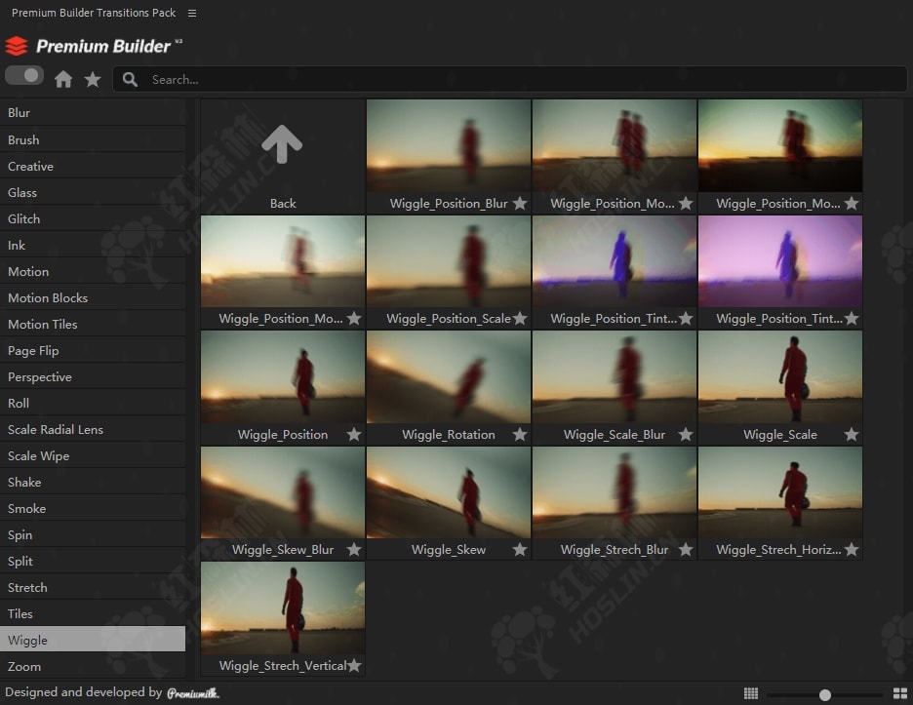Image resolution: width=913 pixels, height=705 pixels.
Task: Choose the Wiggle_Scale thumbnail
Action: coord(780,376)
